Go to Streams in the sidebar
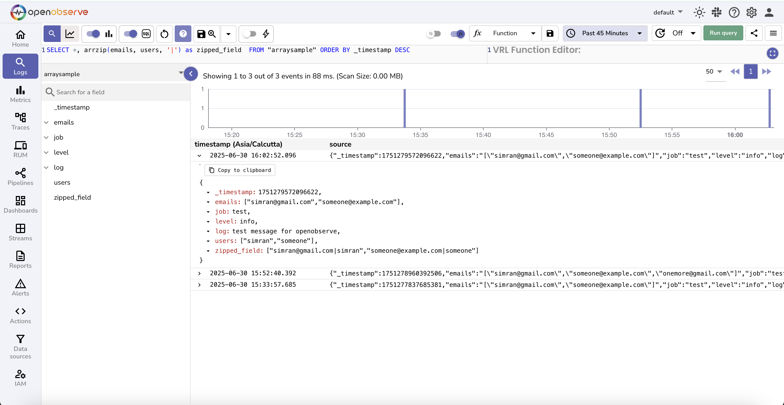Screen dimensions: 784x405 point(20,232)
